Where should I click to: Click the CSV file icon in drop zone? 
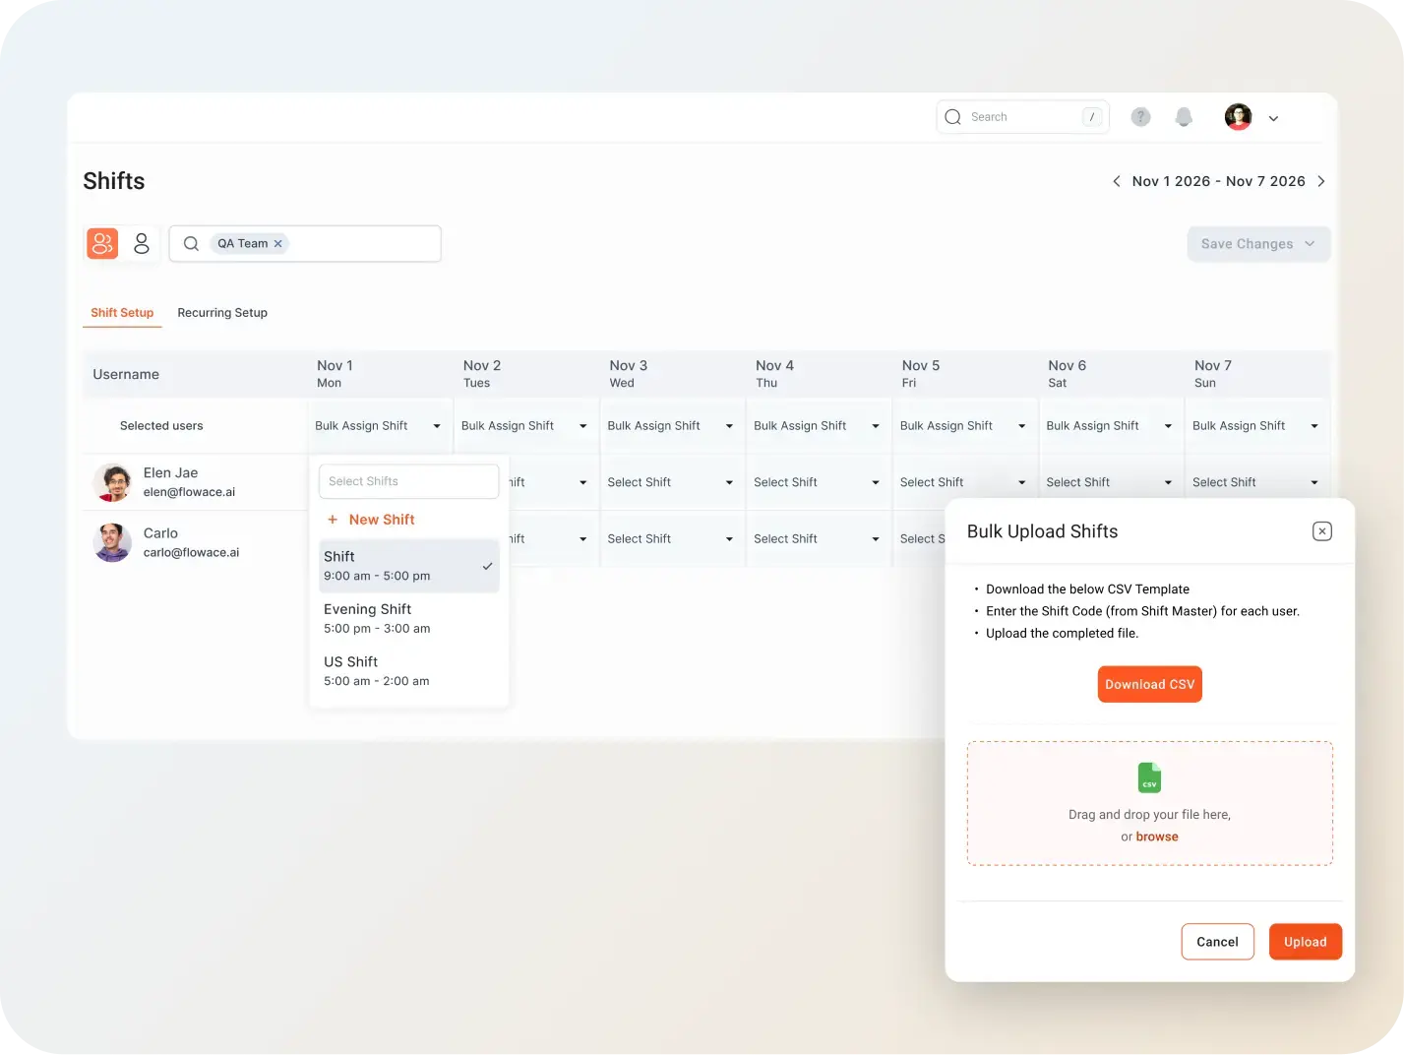pos(1149,777)
